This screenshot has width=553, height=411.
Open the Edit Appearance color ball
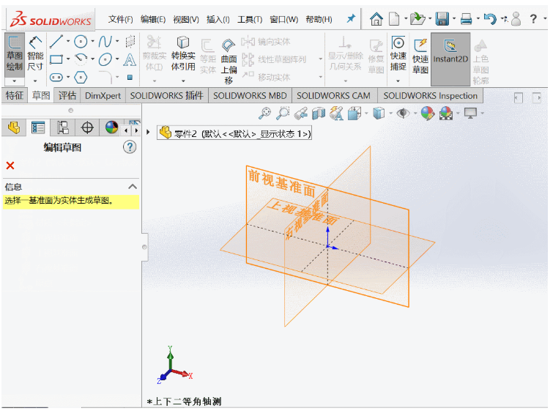(x=427, y=114)
